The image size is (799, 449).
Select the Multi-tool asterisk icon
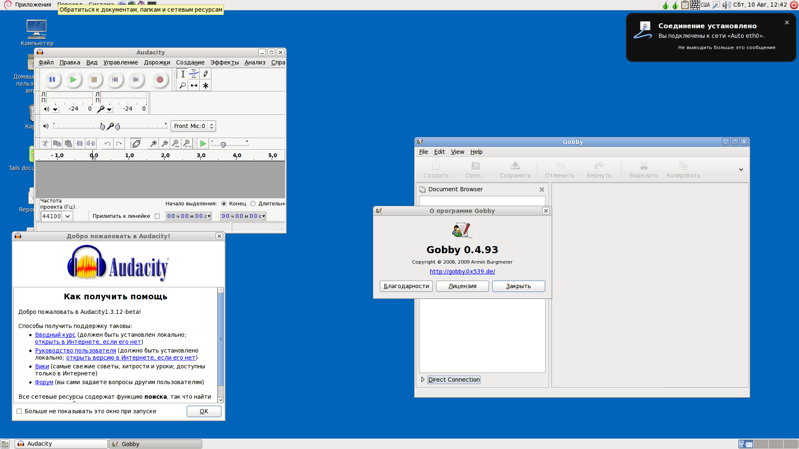click(206, 85)
